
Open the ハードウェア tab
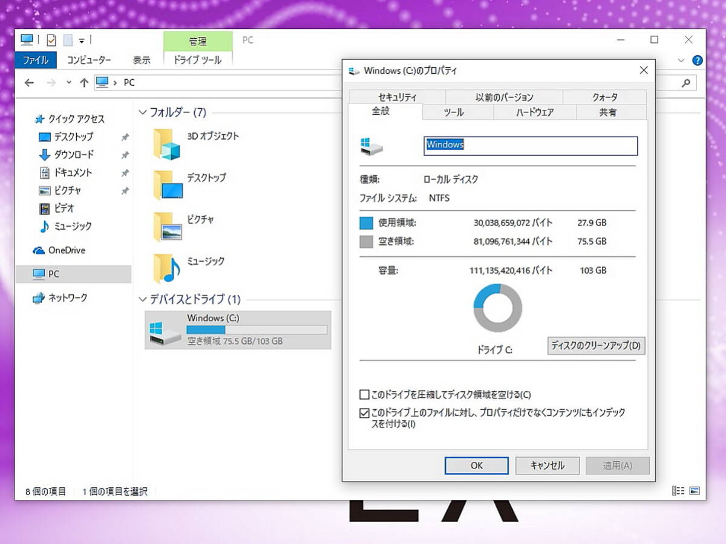tap(535, 112)
